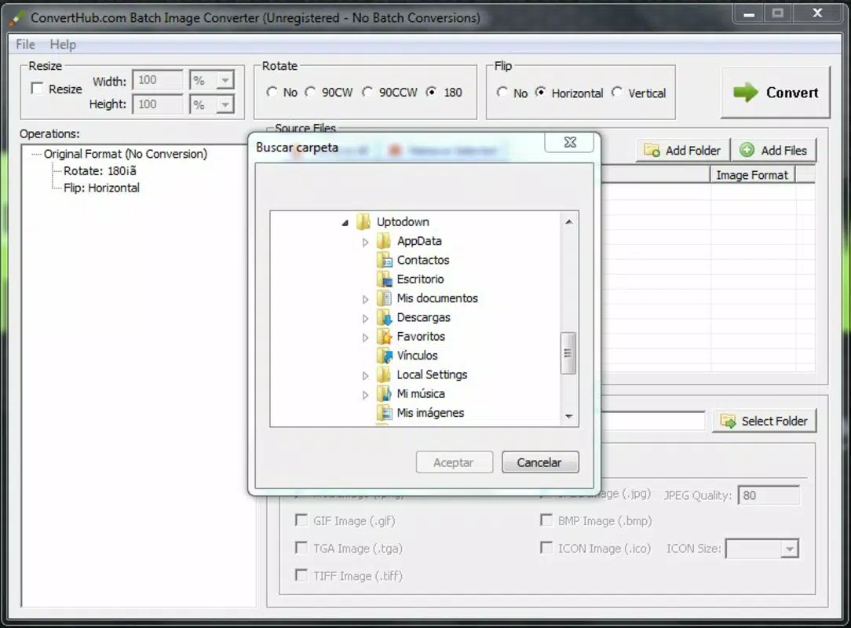Click Cancelar in the folder dialog

click(x=540, y=462)
